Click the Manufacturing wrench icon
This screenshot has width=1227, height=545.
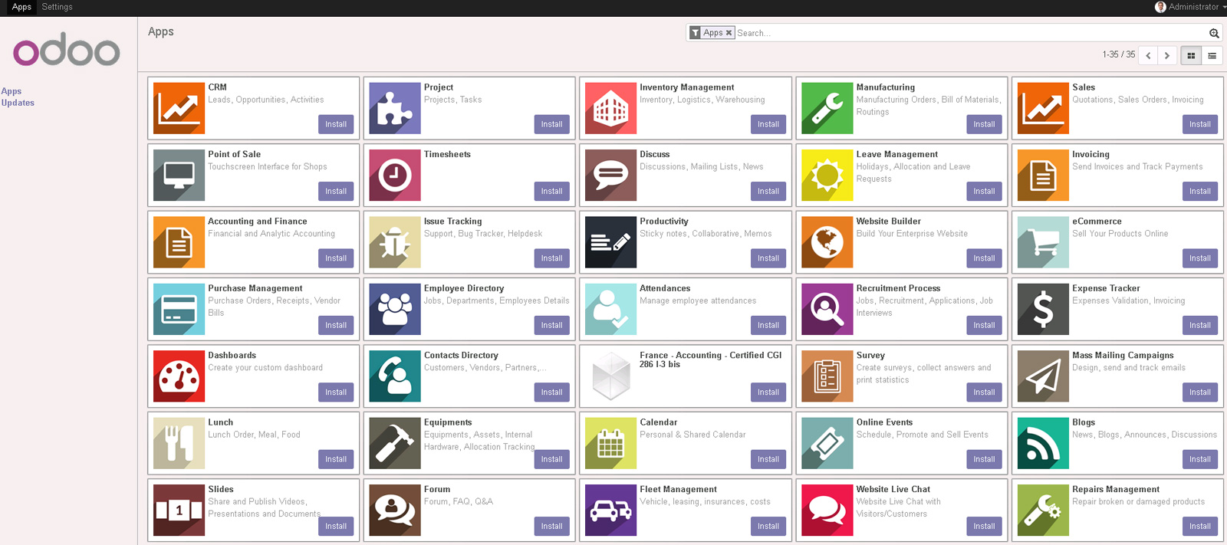(x=827, y=108)
